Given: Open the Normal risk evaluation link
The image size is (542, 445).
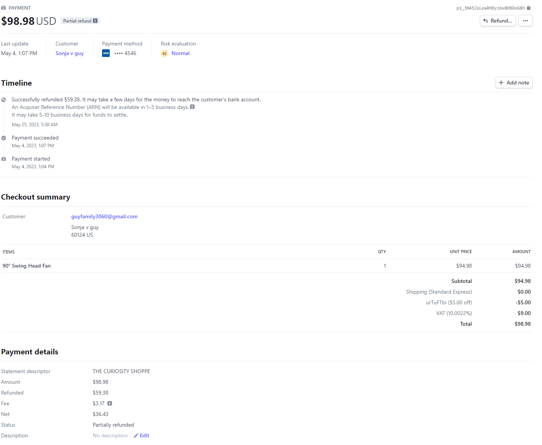Looking at the screenshot, I should [180, 54].
